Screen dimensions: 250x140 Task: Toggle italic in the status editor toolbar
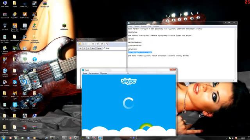84,48
